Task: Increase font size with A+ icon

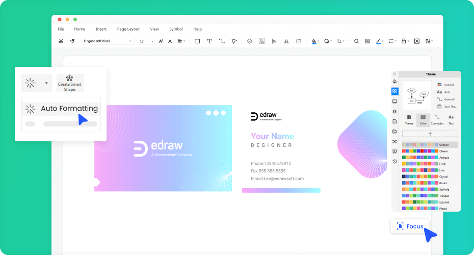Action: point(161,41)
